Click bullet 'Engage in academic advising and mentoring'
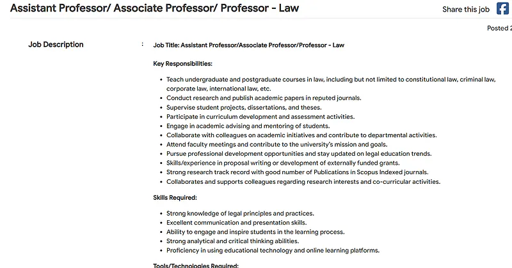 [248, 126]
